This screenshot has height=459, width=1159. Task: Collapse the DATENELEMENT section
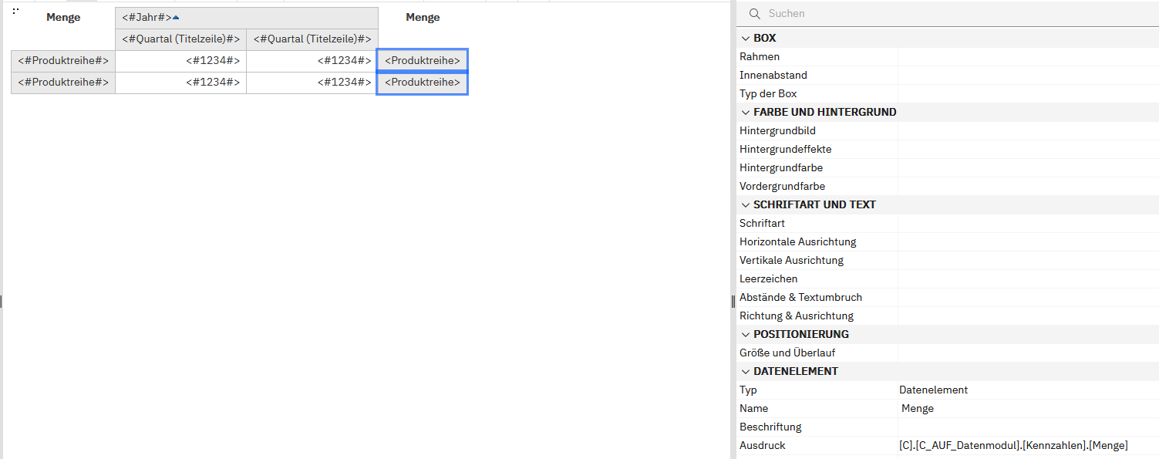[745, 372]
